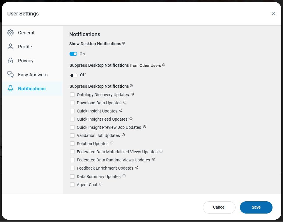283x222 pixels.
Task: Click info icon beside Agent Chat
Action: pyautogui.click(x=101, y=184)
